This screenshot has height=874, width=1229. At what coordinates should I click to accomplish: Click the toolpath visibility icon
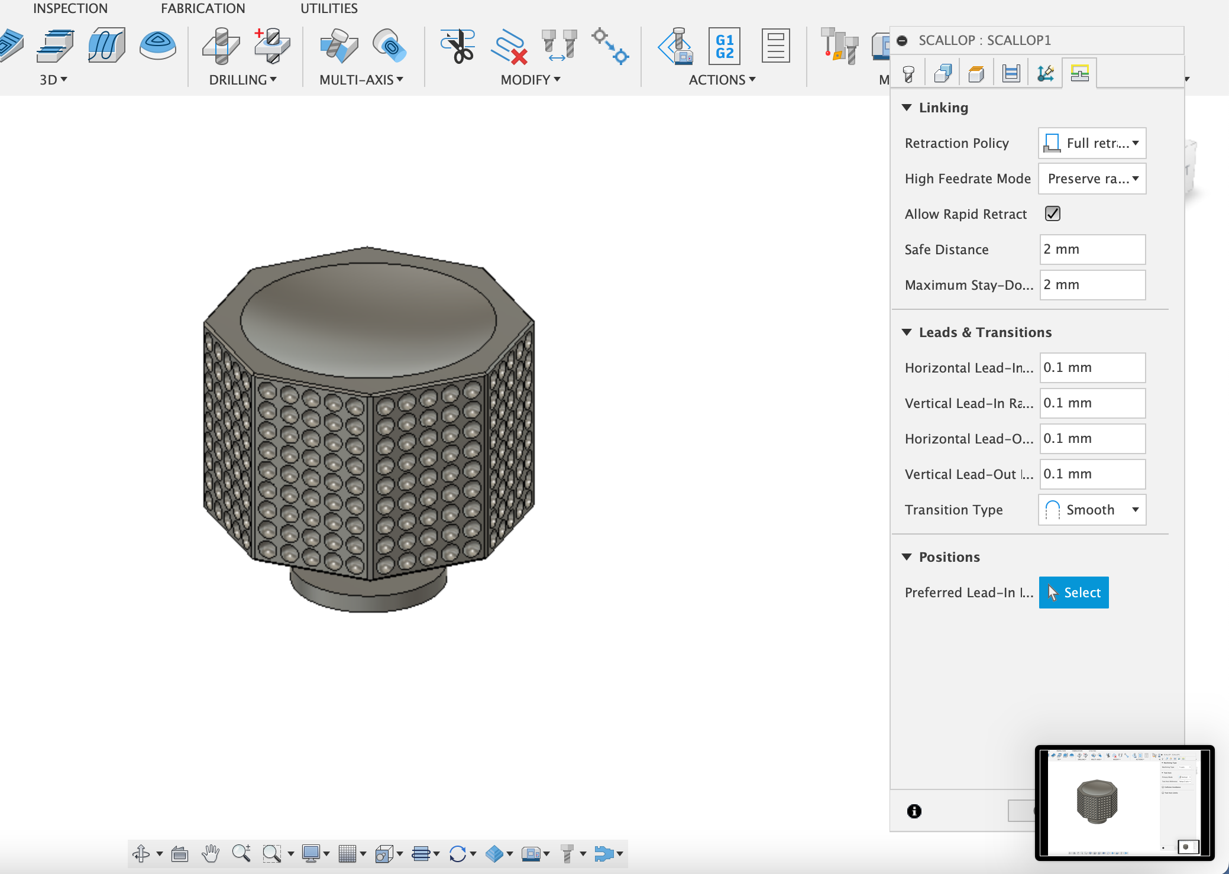[421, 853]
